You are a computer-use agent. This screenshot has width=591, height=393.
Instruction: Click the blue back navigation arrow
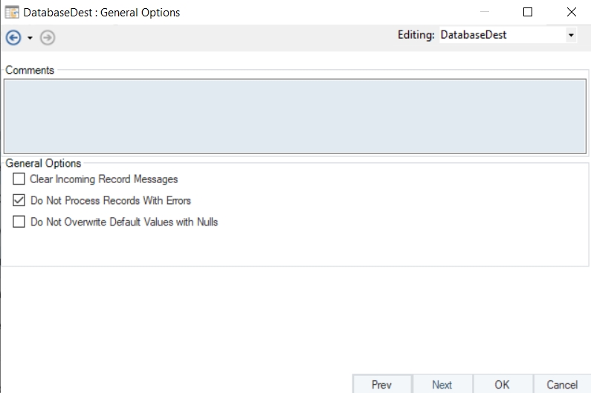tap(13, 37)
